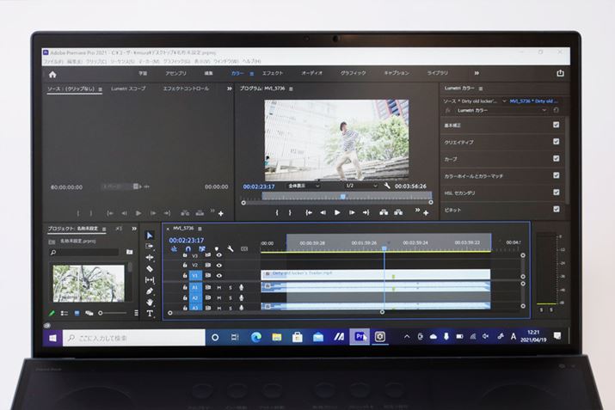This screenshot has height=410, width=615.
Task: Hide track V2 with eye icon
Action: click(x=218, y=265)
